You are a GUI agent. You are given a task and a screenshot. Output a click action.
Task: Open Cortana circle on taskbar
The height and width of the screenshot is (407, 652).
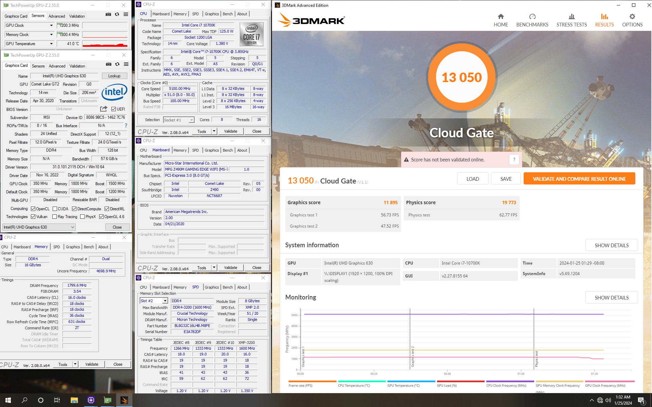pyautogui.click(x=41, y=400)
